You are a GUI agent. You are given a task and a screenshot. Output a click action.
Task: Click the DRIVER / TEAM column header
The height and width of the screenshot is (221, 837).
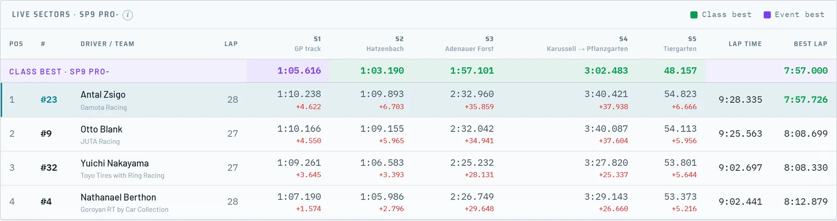[x=107, y=44]
